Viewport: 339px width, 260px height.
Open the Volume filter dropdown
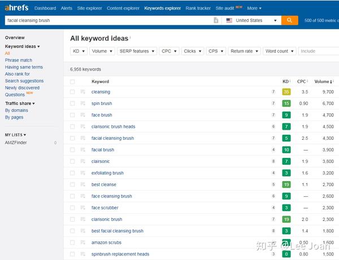coord(102,51)
